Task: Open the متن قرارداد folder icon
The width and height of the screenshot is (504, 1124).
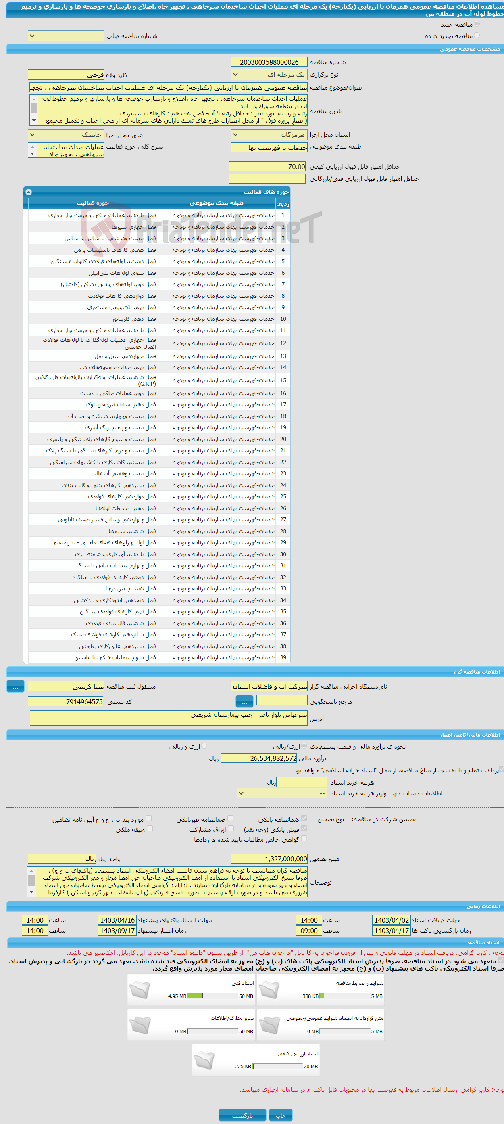Action: pyautogui.click(x=269, y=1025)
